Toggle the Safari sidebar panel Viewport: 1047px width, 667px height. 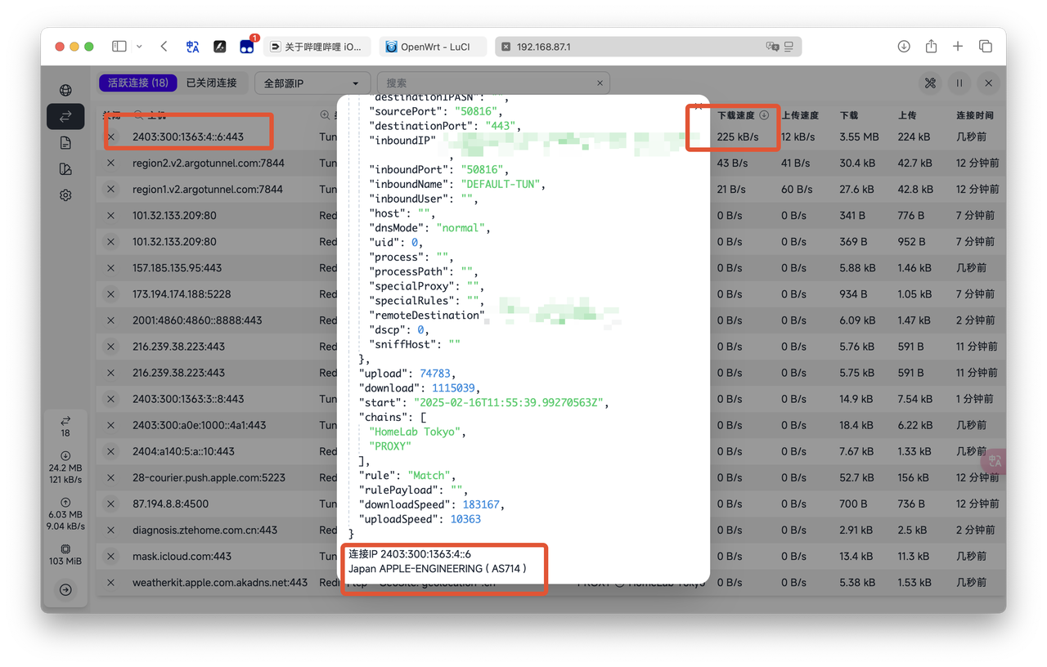(119, 47)
